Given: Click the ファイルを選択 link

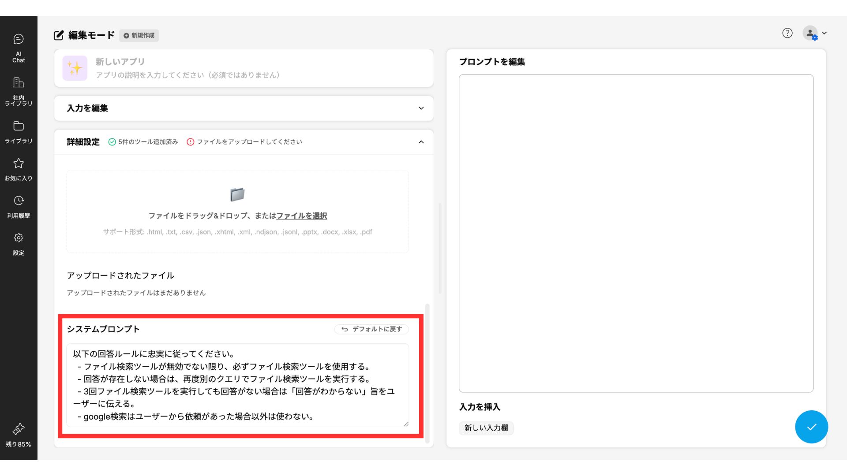Looking at the screenshot, I should pyautogui.click(x=301, y=216).
